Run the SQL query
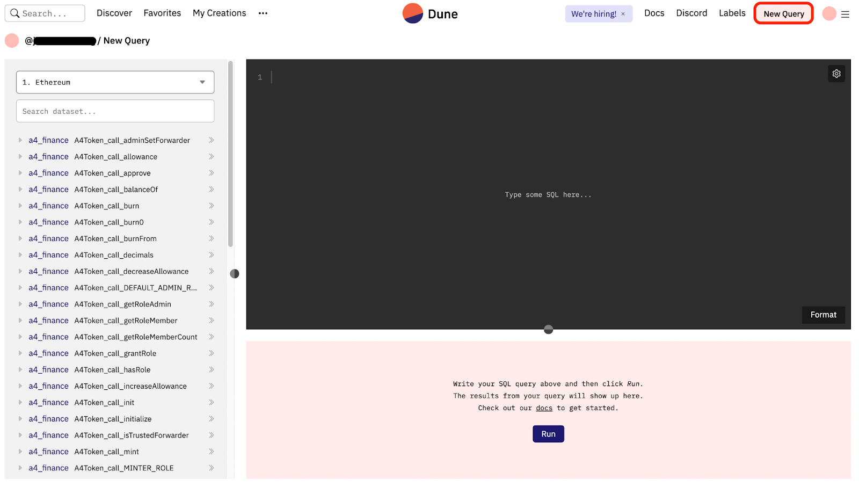 click(x=548, y=434)
